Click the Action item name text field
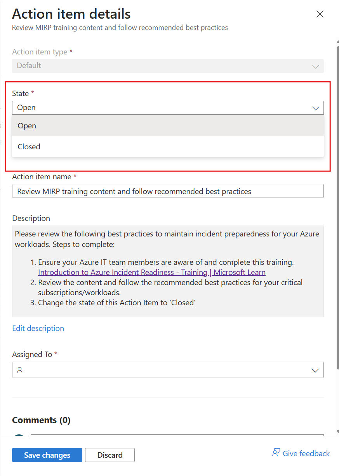The height and width of the screenshot is (476, 339). [168, 191]
